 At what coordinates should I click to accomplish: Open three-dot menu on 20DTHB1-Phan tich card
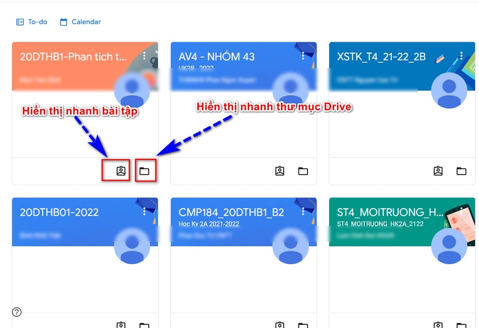[144, 56]
